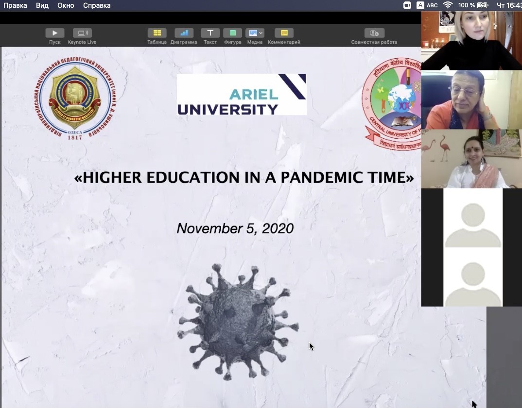Select the title «HIGHER EDUCATION IN A PANDEMIC TIME»
The width and height of the screenshot is (522, 408).
point(244,177)
